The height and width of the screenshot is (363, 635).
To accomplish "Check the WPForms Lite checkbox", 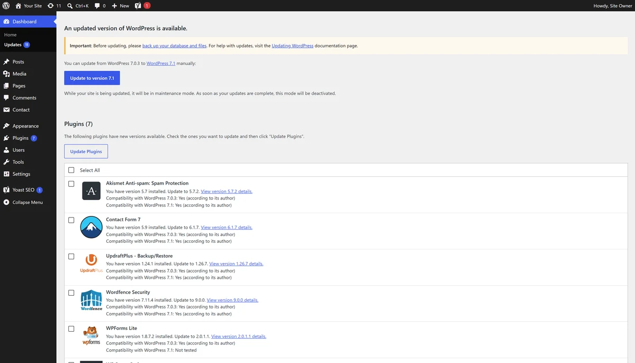I will point(71,329).
